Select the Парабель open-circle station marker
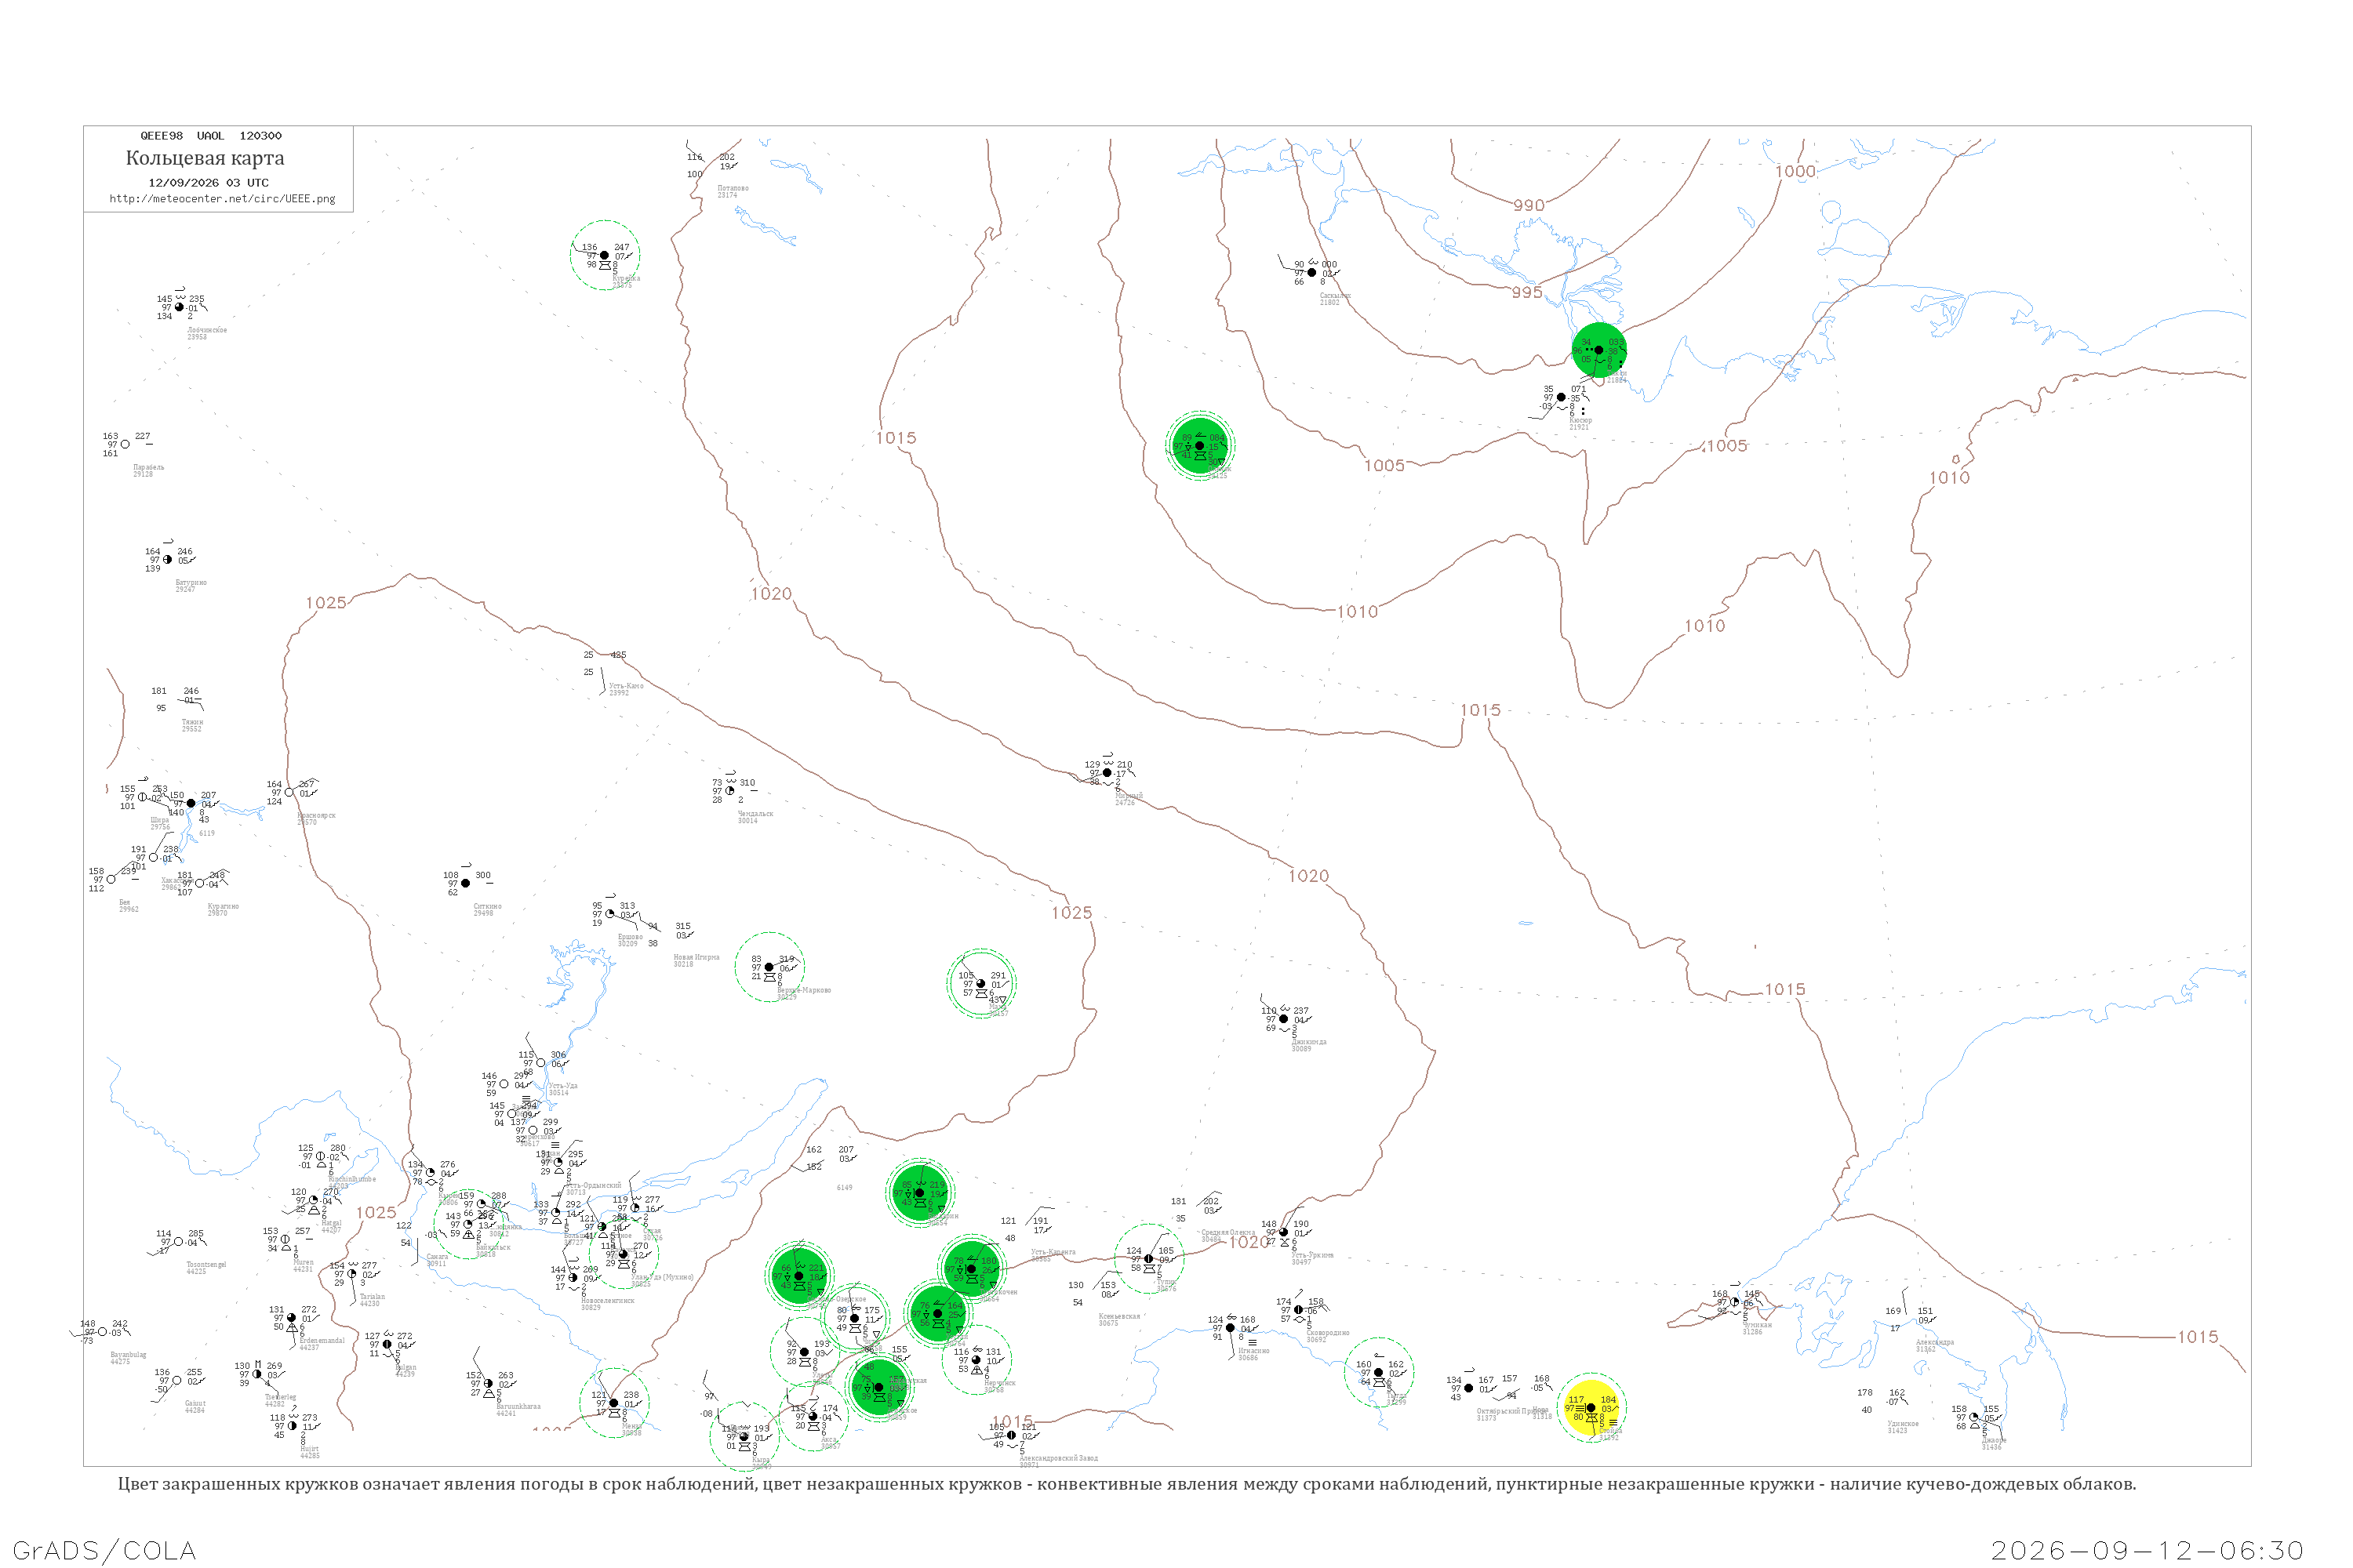 tap(125, 444)
